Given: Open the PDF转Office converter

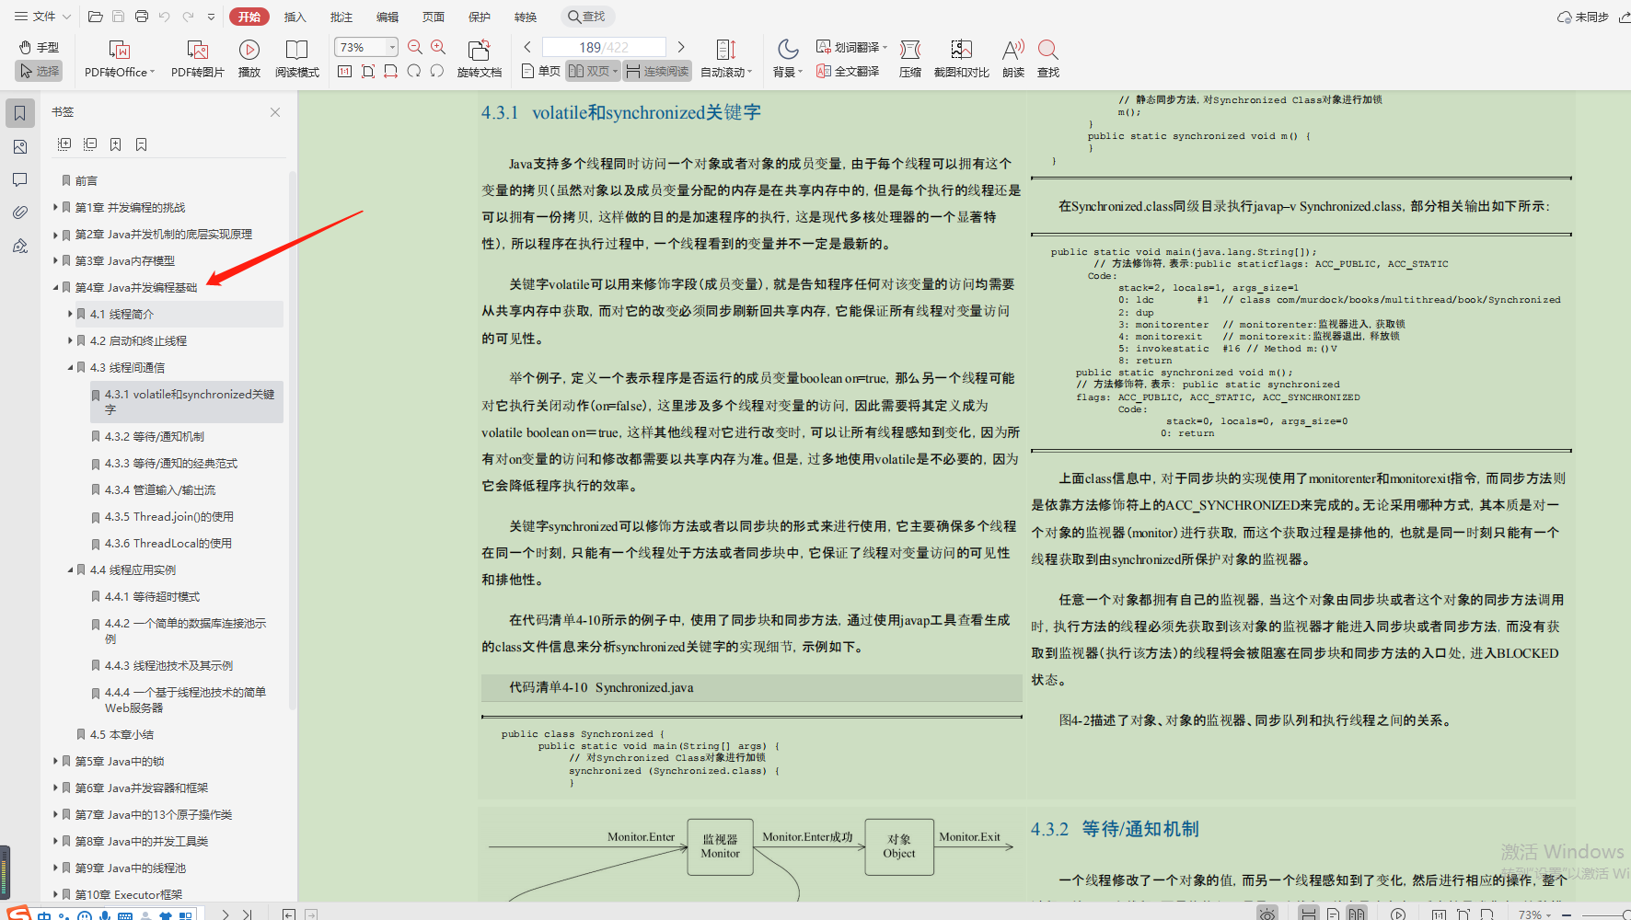Looking at the screenshot, I should [120, 59].
